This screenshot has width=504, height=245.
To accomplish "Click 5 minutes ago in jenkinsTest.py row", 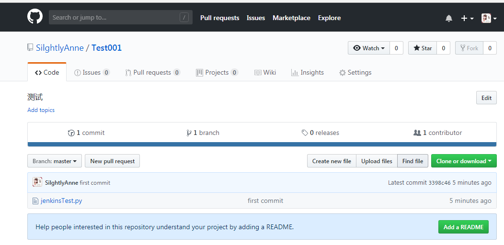I will 470,200.
